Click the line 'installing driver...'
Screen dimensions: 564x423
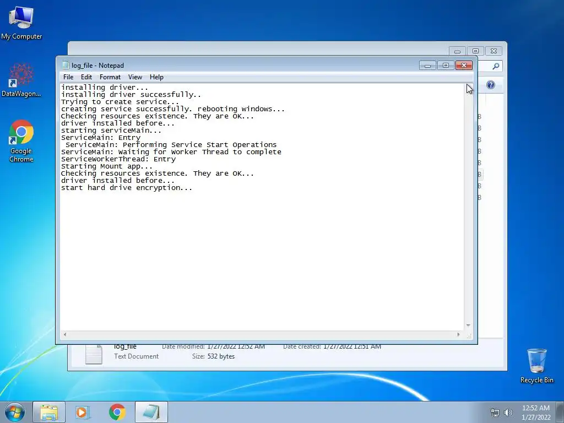click(104, 87)
